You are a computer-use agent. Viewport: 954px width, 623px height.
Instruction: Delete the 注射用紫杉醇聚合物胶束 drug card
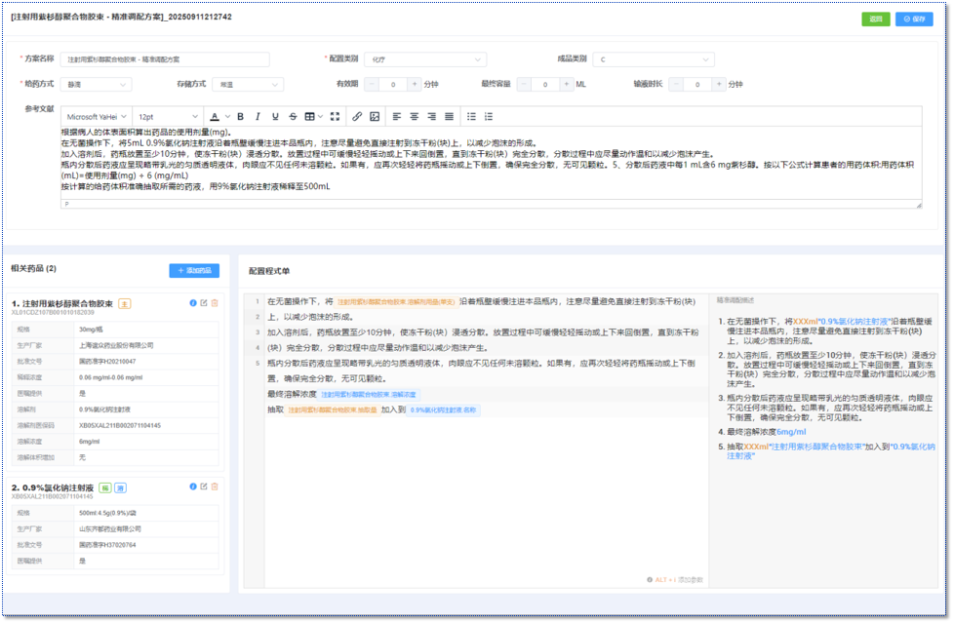pos(215,303)
